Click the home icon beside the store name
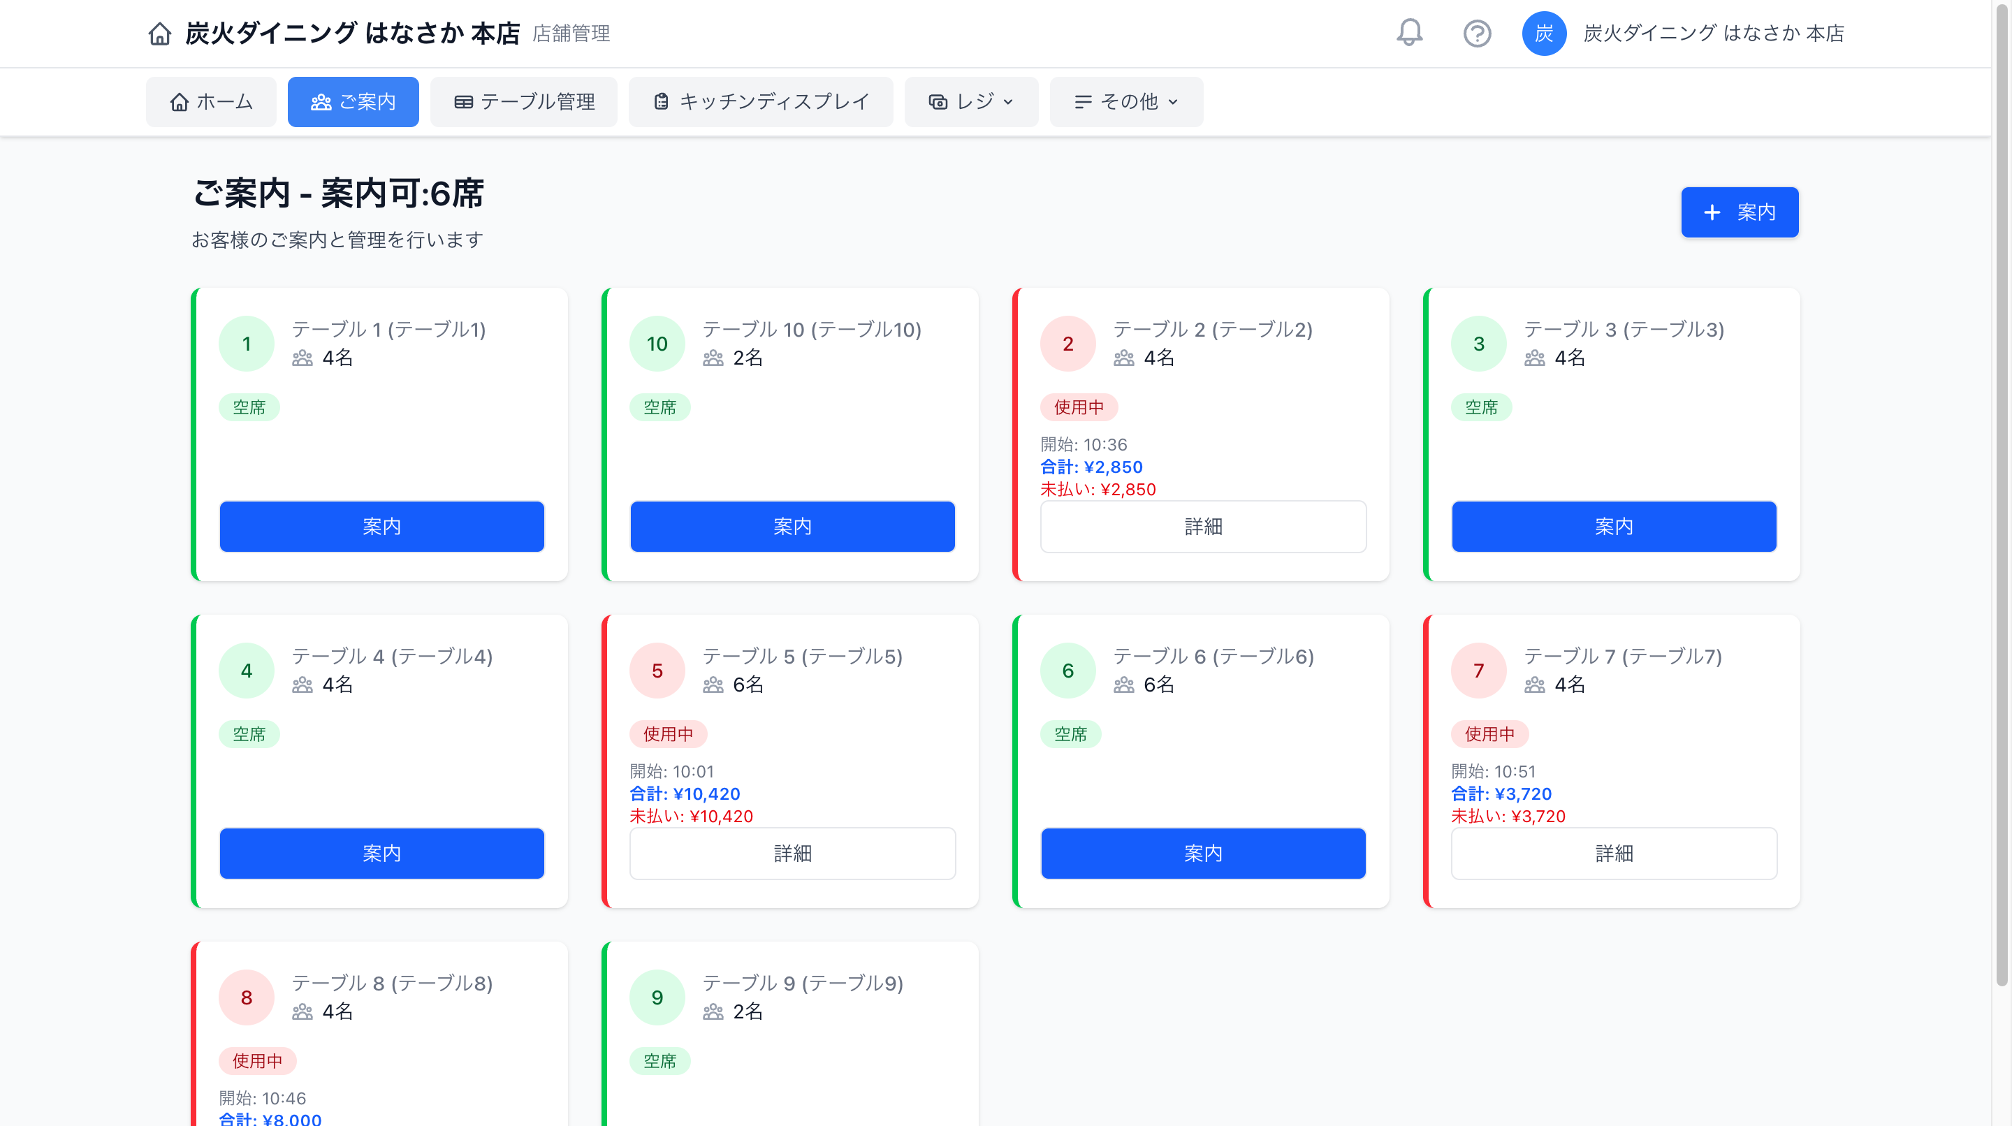The image size is (2012, 1126). click(x=159, y=34)
